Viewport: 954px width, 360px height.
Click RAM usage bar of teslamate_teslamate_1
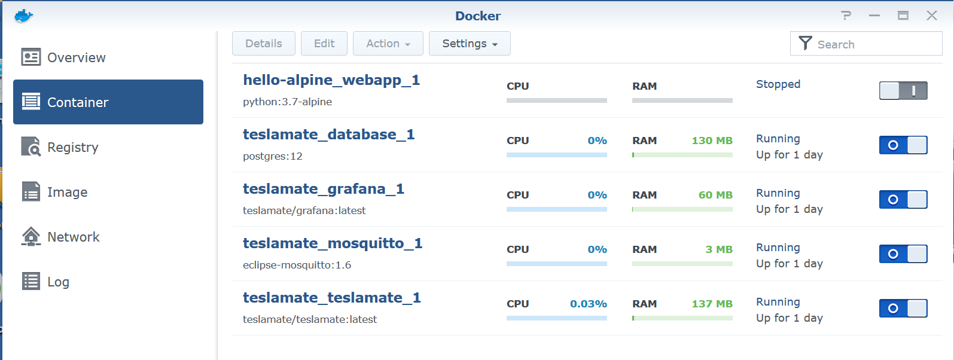tap(682, 318)
